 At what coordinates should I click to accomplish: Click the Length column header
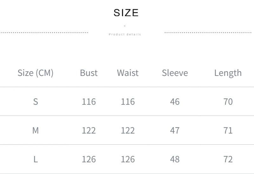[x=228, y=73]
